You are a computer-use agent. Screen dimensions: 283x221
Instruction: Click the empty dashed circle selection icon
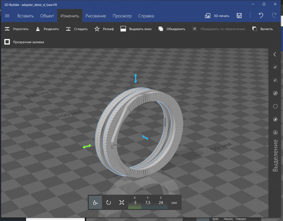pos(275,106)
